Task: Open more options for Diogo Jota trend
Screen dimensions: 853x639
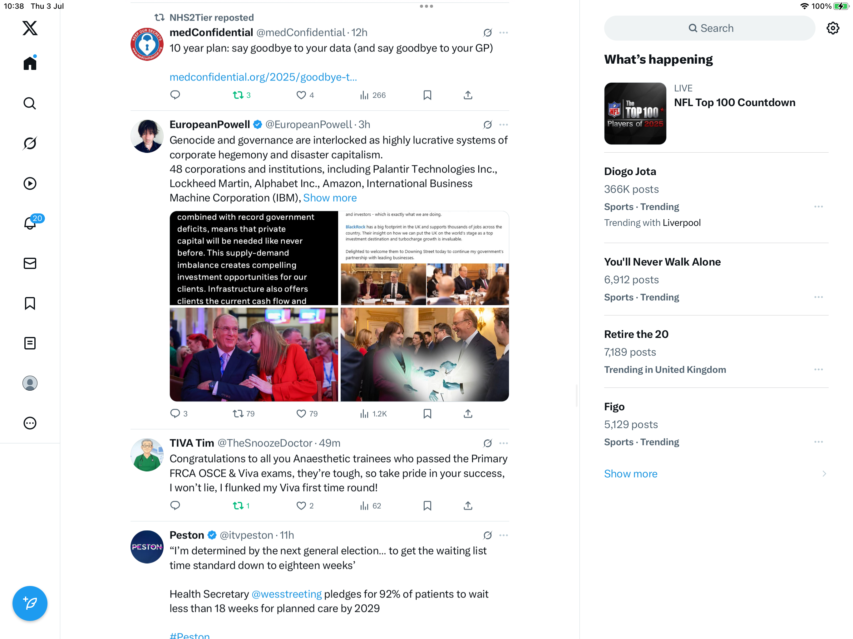Action: tap(818, 207)
